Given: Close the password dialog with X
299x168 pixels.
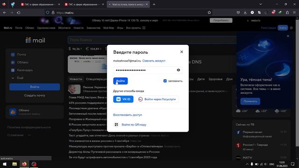Looking at the screenshot, I should coord(182,52).
